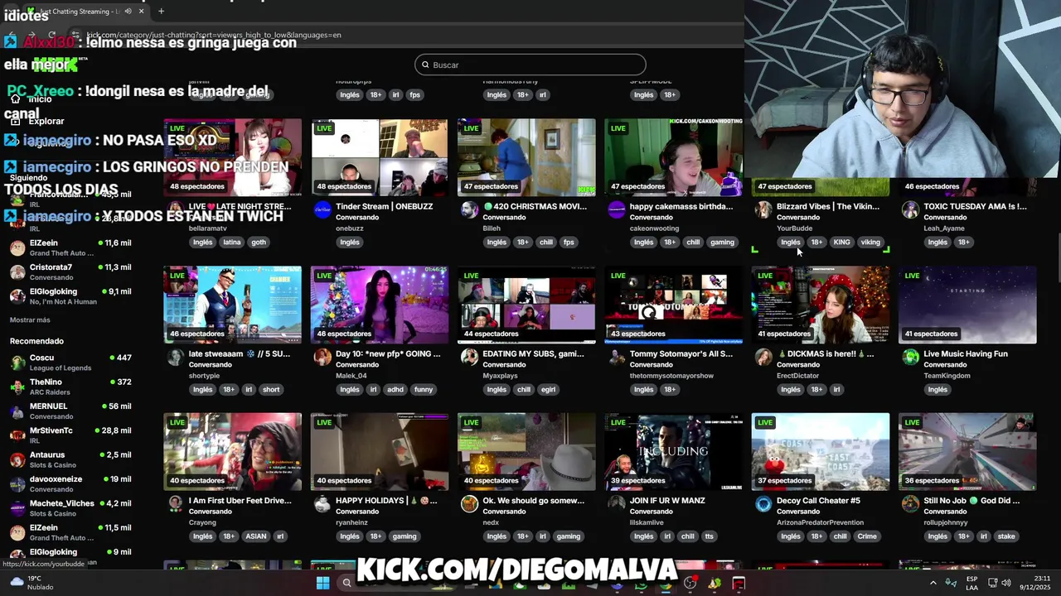Open the happy cakemass birthday stream thumbnail
This screenshot has height=596, width=1061.
673,157
